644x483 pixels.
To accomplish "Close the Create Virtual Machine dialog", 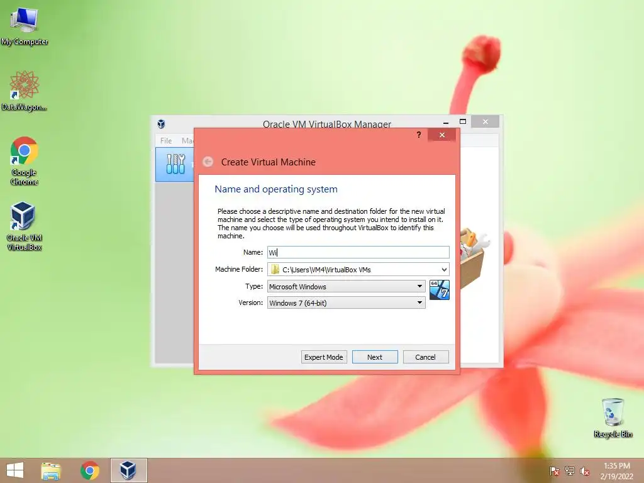I will pyautogui.click(x=442, y=135).
